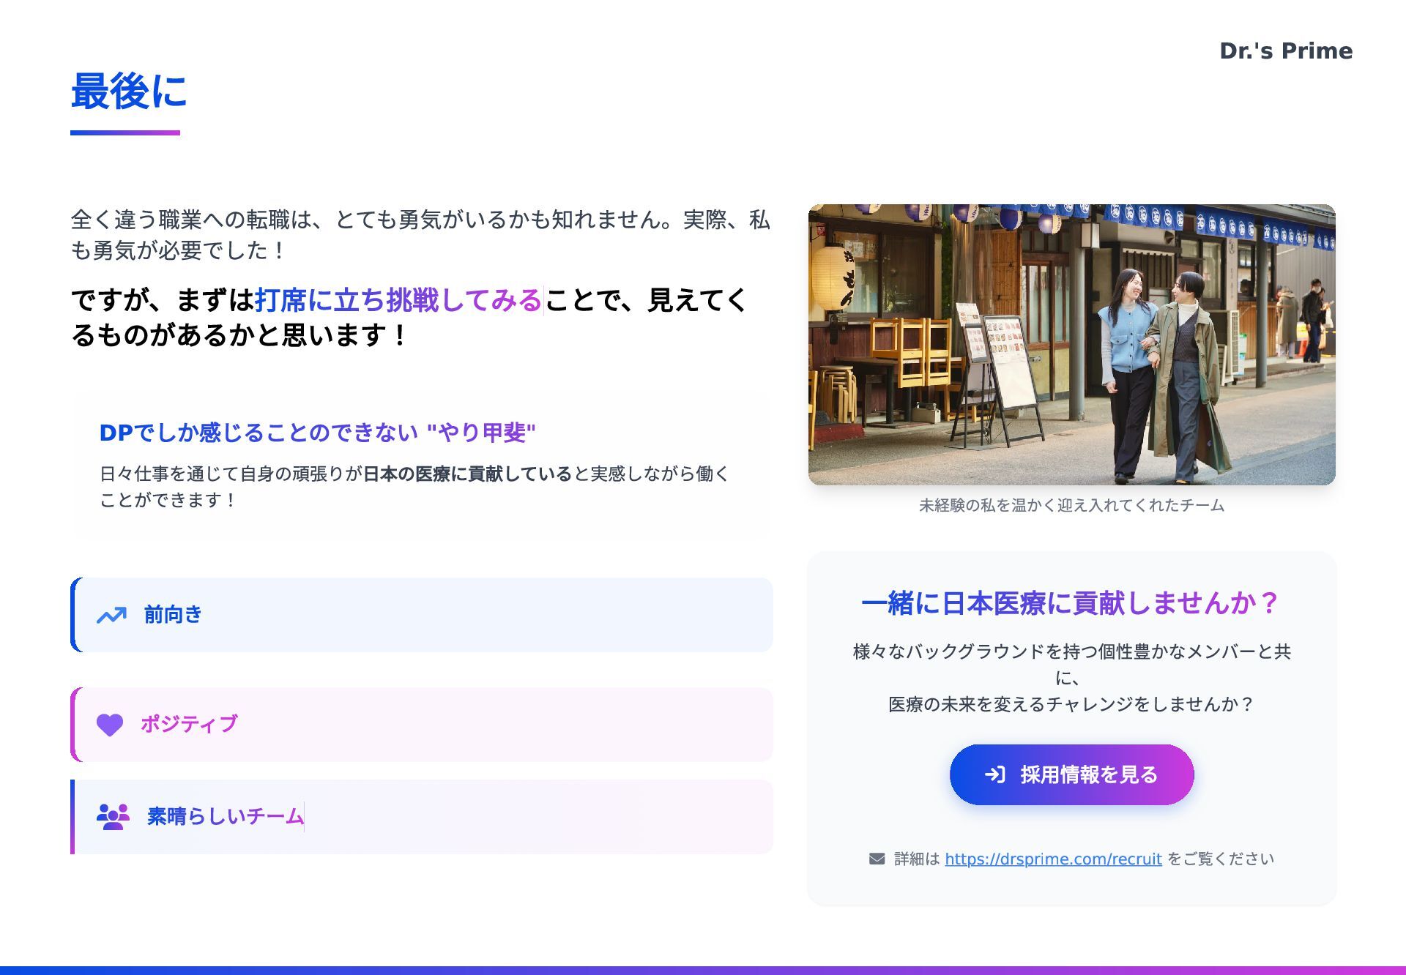Click the envelope icon beside 詳細は
Image resolution: width=1406 pixels, height=975 pixels.
coord(877,859)
